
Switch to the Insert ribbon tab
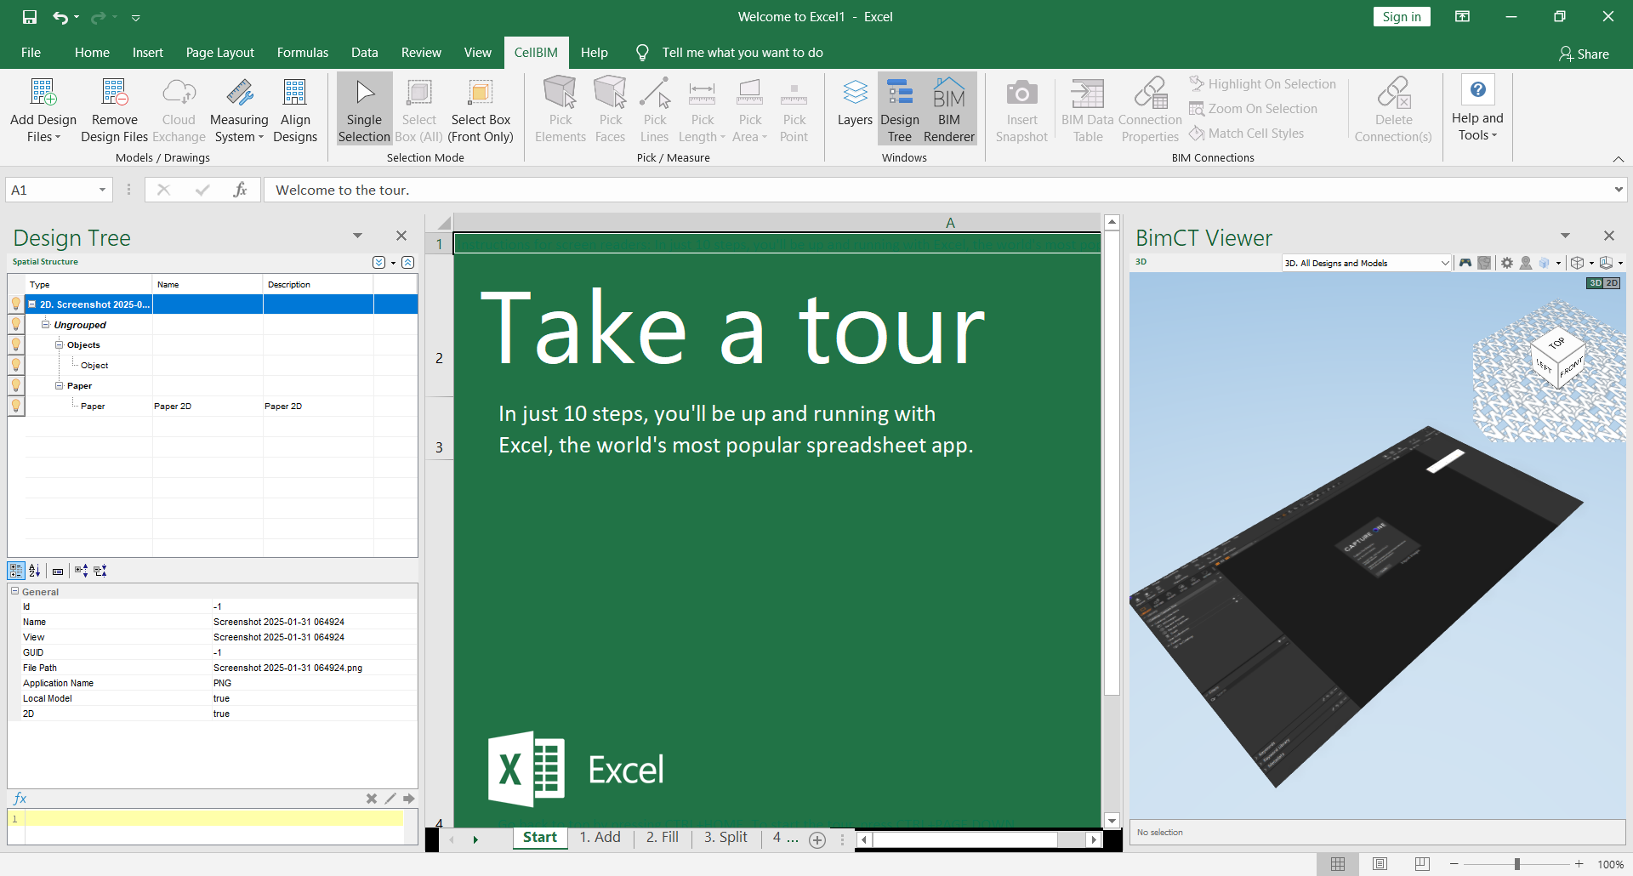148,53
